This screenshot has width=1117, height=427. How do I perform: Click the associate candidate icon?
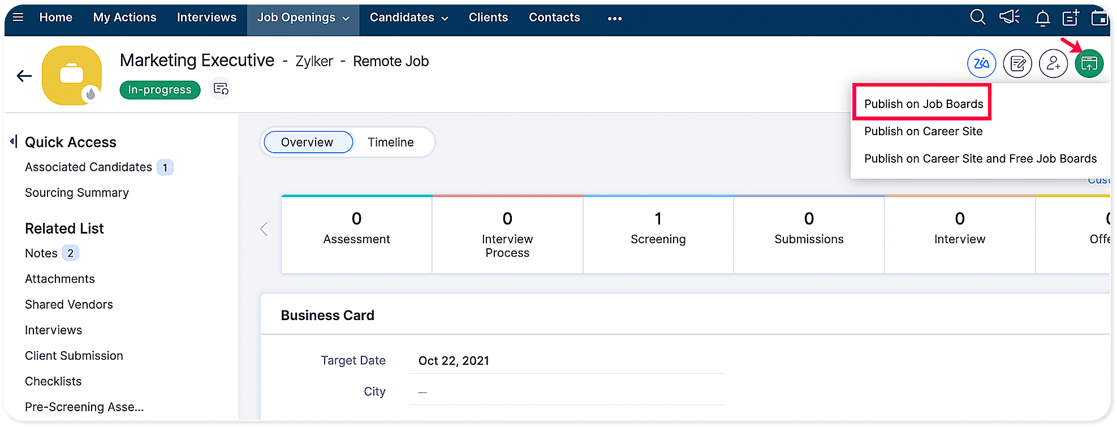point(1053,63)
